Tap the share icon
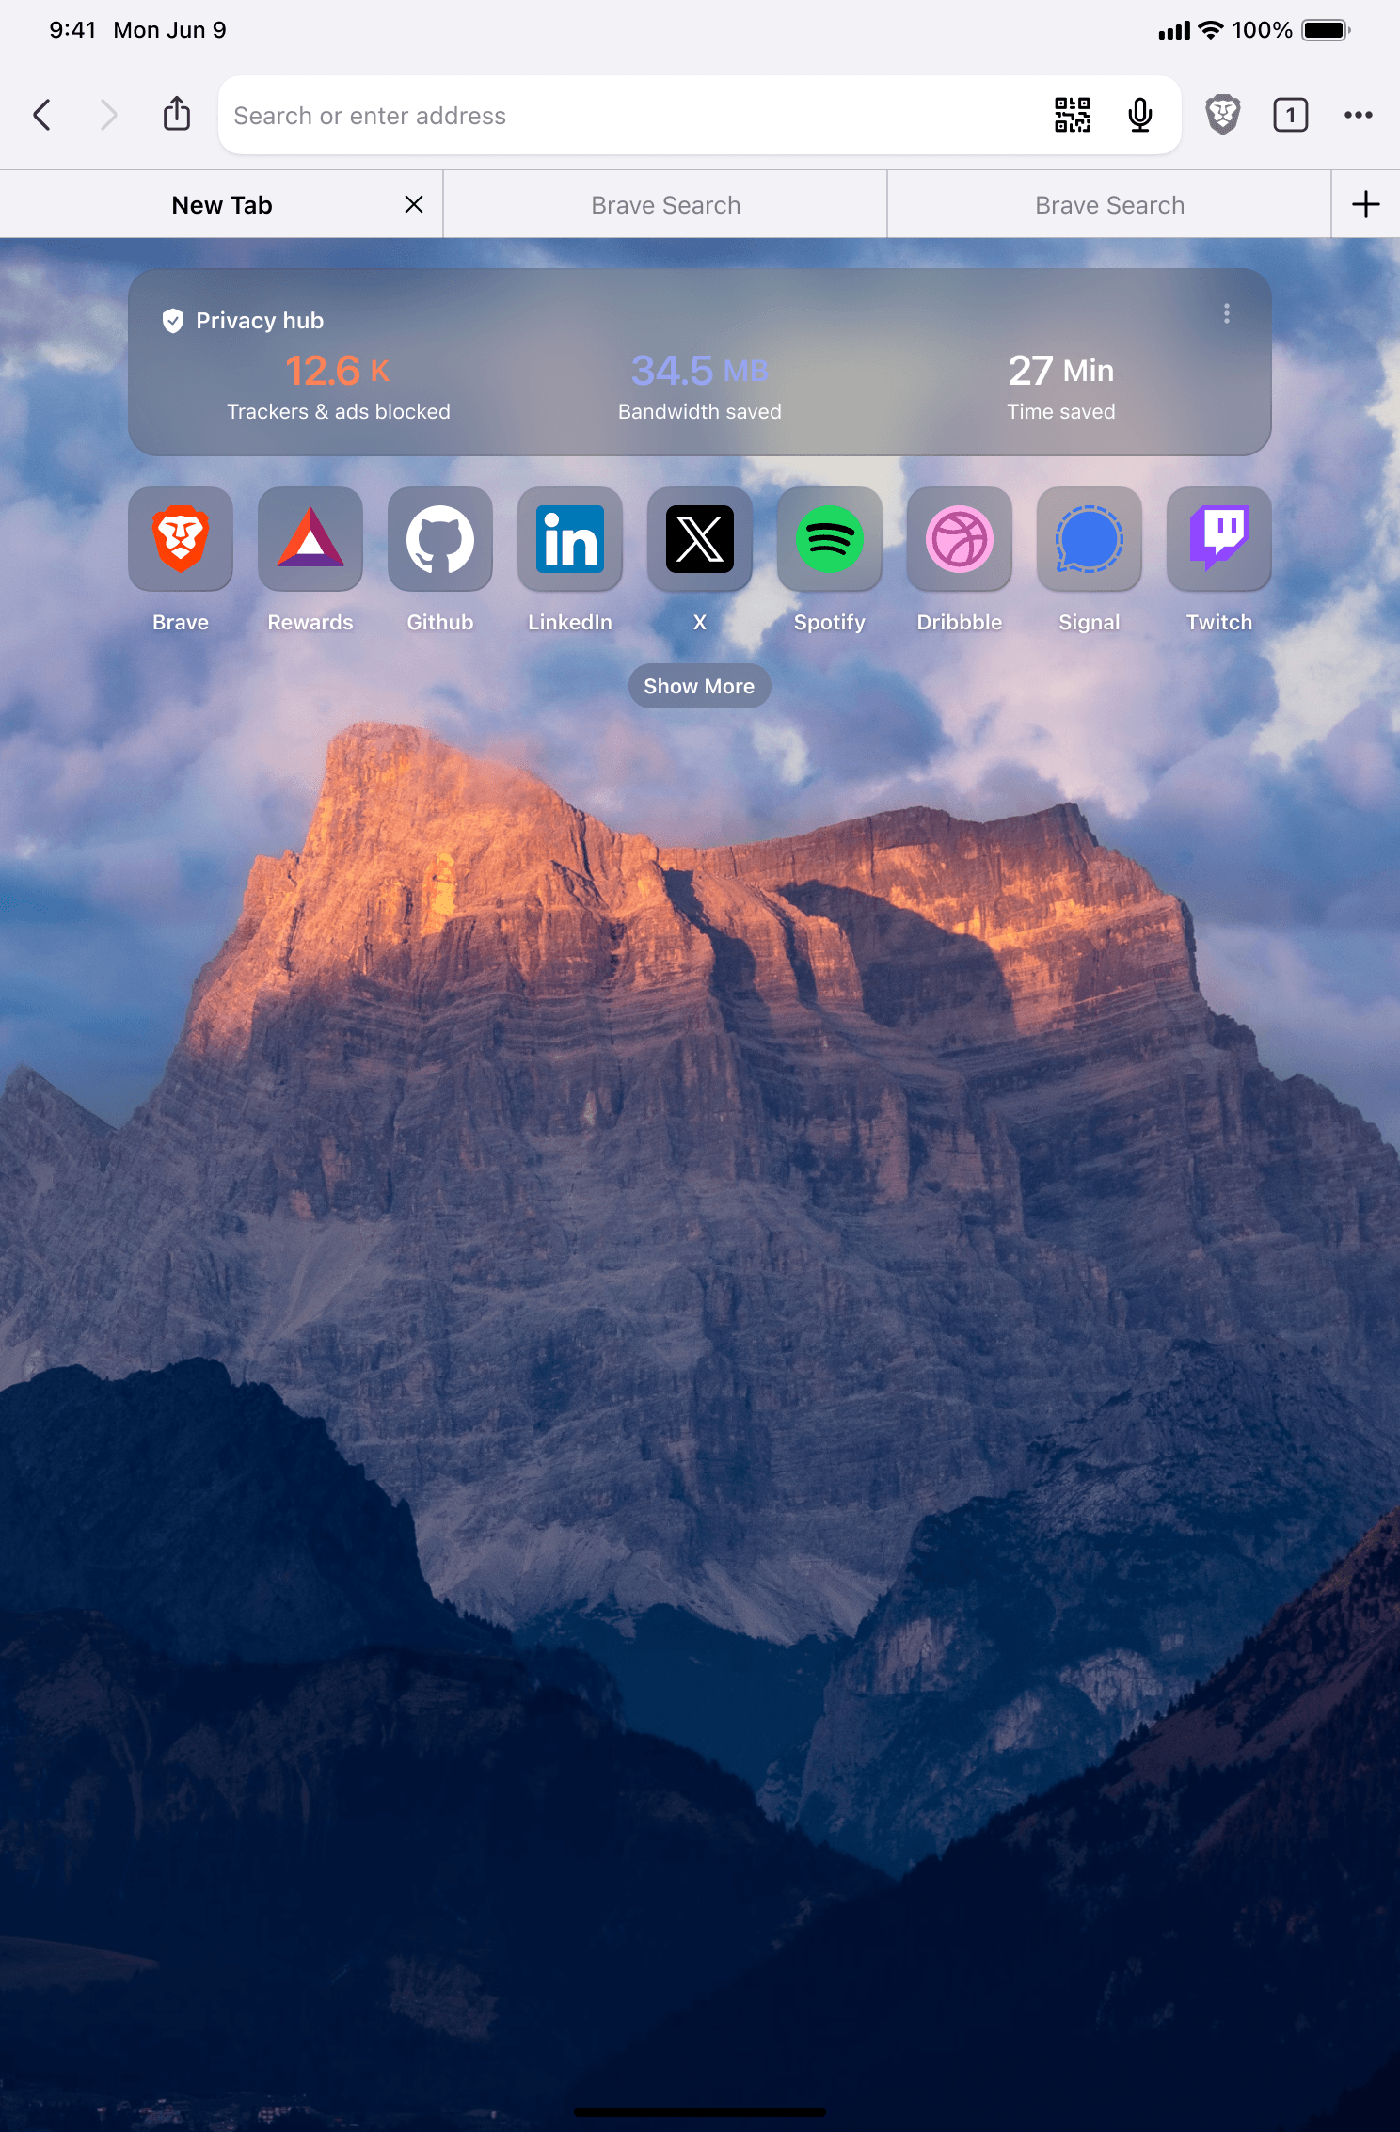This screenshot has width=1400, height=2132. click(x=177, y=115)
